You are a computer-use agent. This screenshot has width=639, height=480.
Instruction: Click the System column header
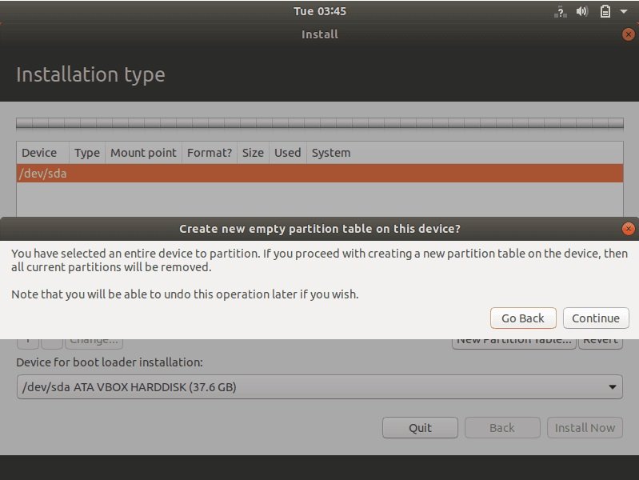point(331,153)
